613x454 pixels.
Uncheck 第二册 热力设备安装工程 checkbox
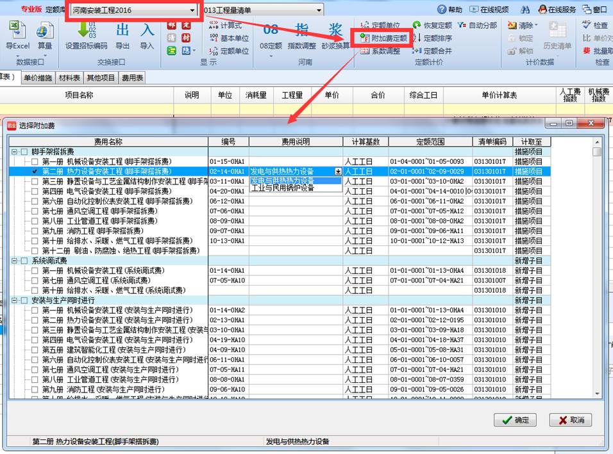point(35,172)
